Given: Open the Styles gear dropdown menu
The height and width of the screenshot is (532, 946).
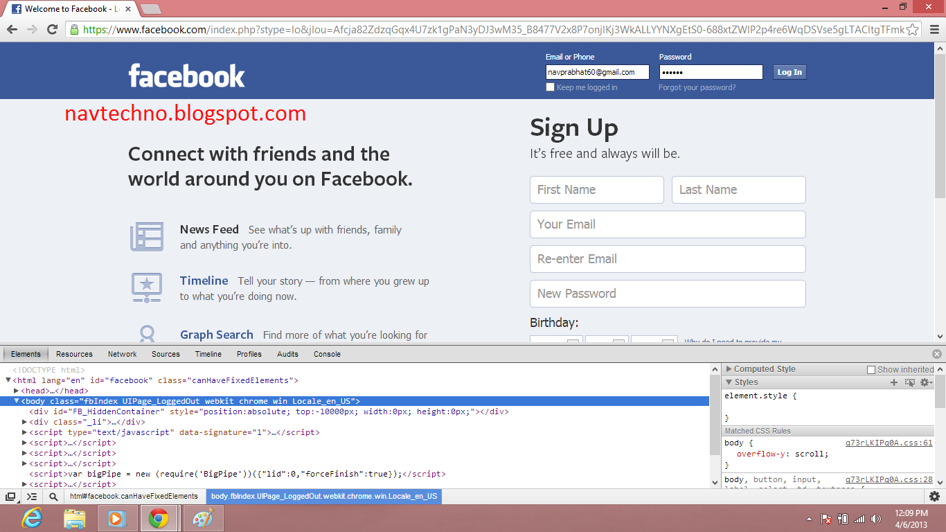Looking at the screenshot, I should pos(926,382).
